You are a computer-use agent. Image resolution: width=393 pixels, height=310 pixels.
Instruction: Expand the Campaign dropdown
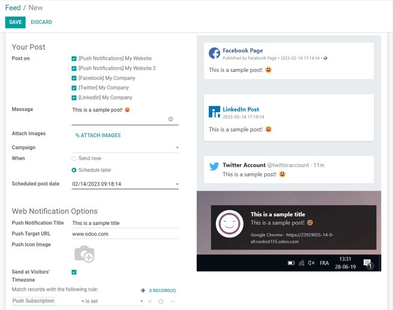coord(176,148)
